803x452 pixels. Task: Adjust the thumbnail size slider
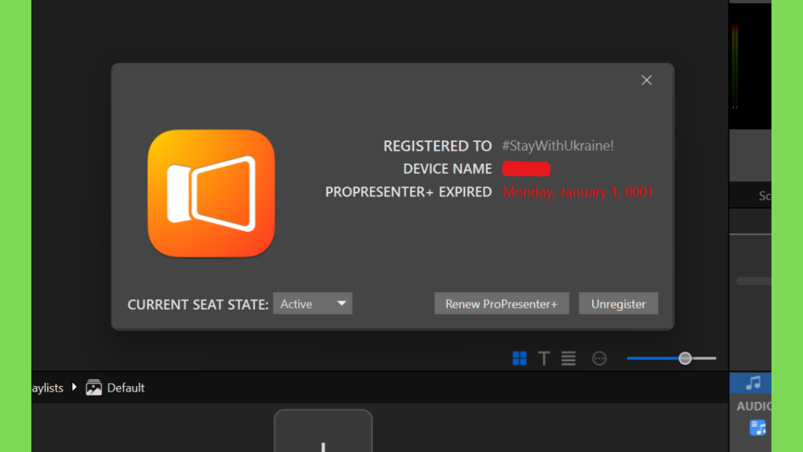click(685, 358)
